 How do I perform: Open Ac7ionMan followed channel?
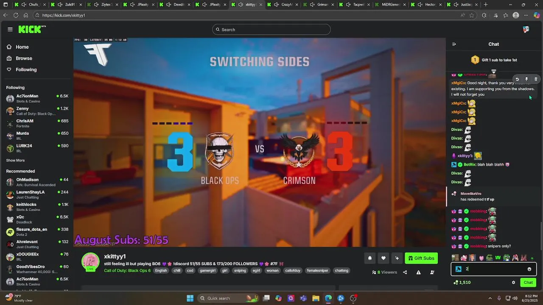coord(37,99)
